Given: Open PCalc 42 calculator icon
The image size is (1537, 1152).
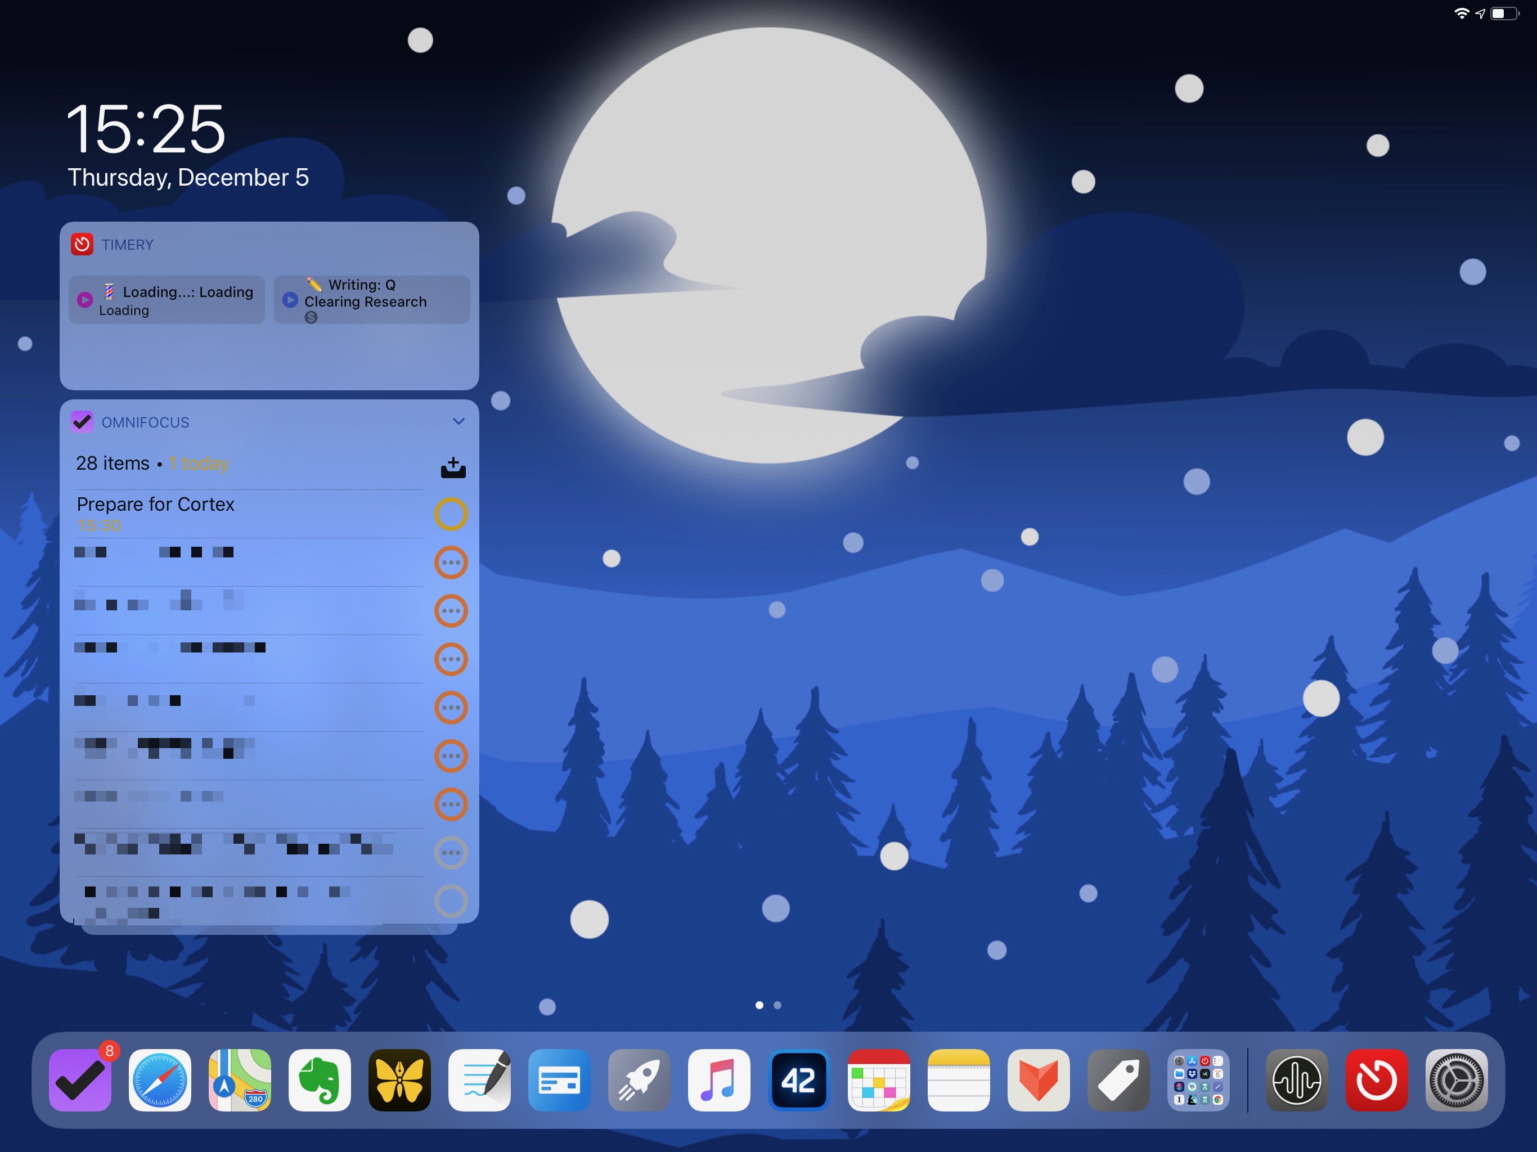Looking at the screenshot, I should tap(798, 1080).
